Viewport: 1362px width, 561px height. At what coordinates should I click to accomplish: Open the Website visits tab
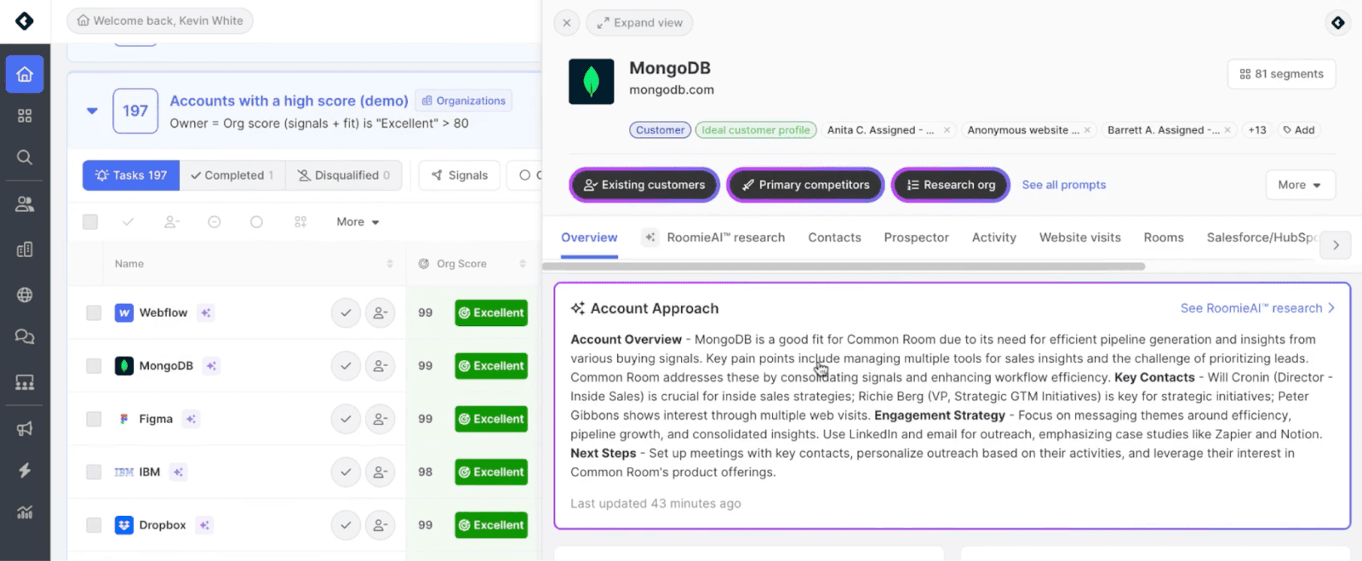[1079, 238]
